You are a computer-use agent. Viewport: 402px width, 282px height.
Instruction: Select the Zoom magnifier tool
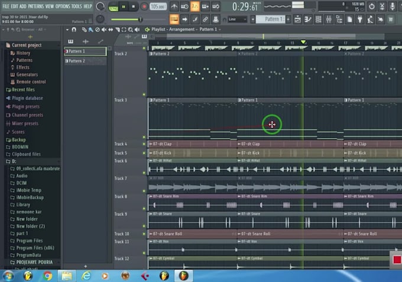[x=131, y=29]
